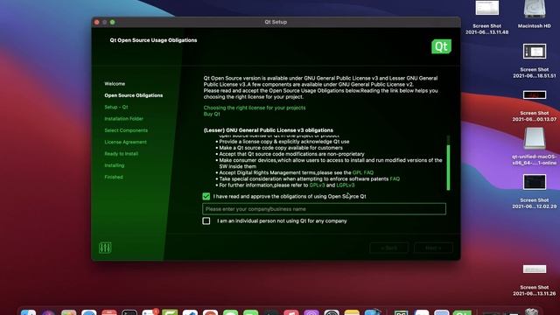560x315 pixels.
Task: Click the Setup - Qt step
Action: coord(116,107)
